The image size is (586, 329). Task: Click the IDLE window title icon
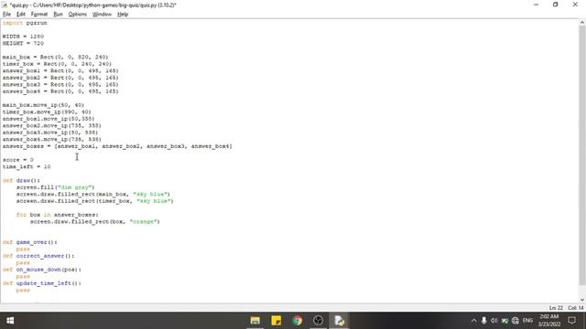click(4, 5)
